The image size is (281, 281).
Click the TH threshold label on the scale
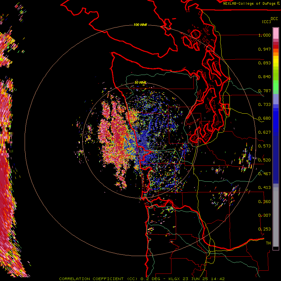268,243
